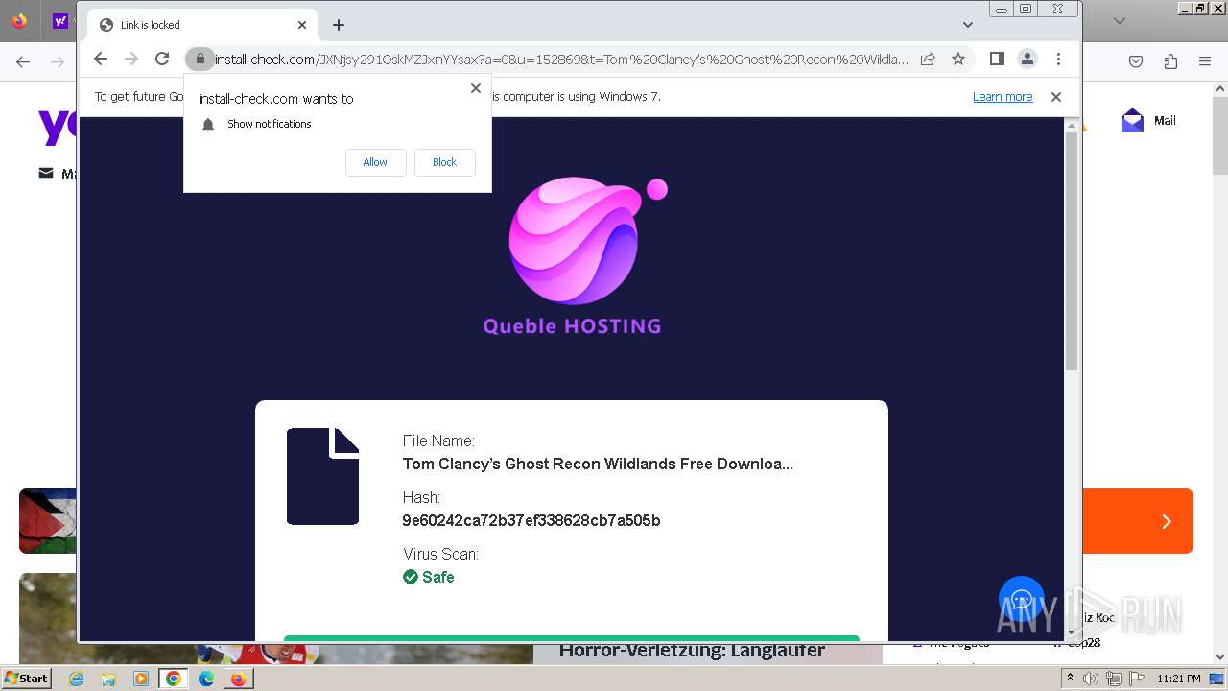
Task: Click the green download bar at card bottom
Action: [572, 638]
